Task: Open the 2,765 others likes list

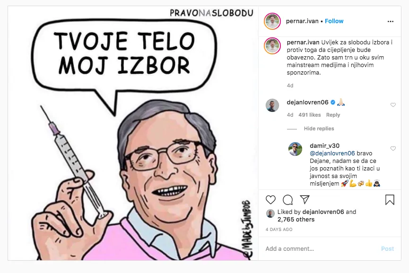Action: pyautogui.click(x=296, y=220)
